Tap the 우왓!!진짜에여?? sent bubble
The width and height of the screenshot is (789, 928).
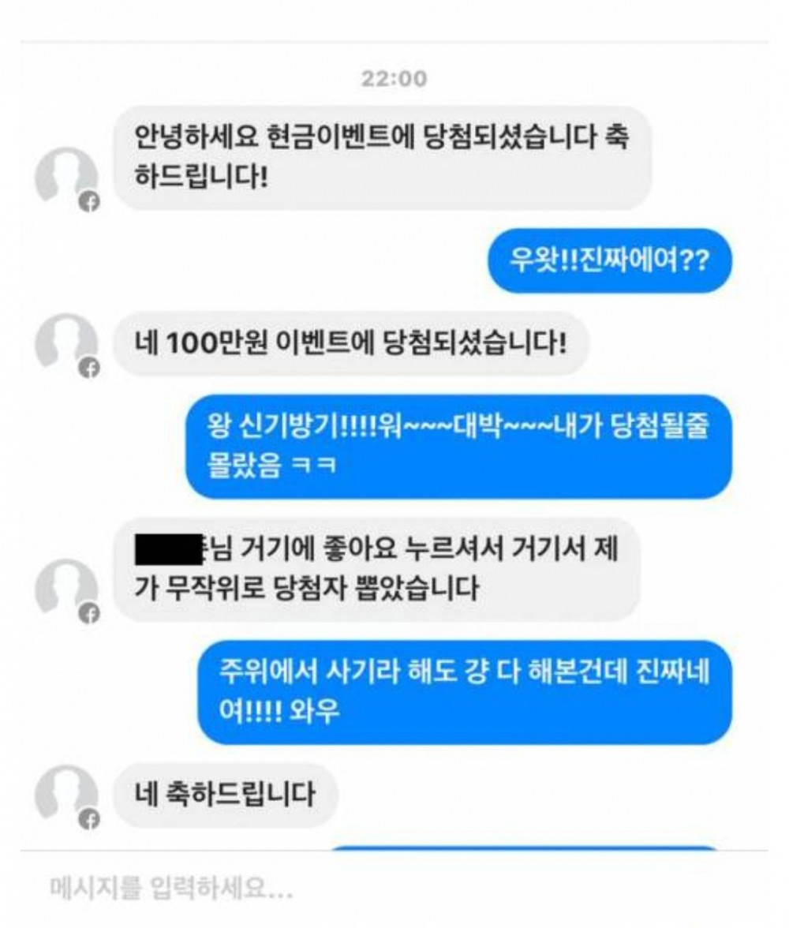coord(610,260)
